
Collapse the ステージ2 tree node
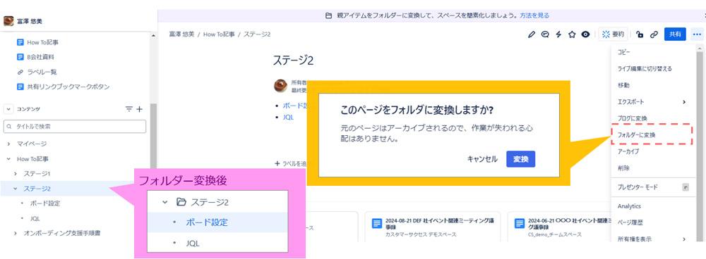tap(16, 189)
